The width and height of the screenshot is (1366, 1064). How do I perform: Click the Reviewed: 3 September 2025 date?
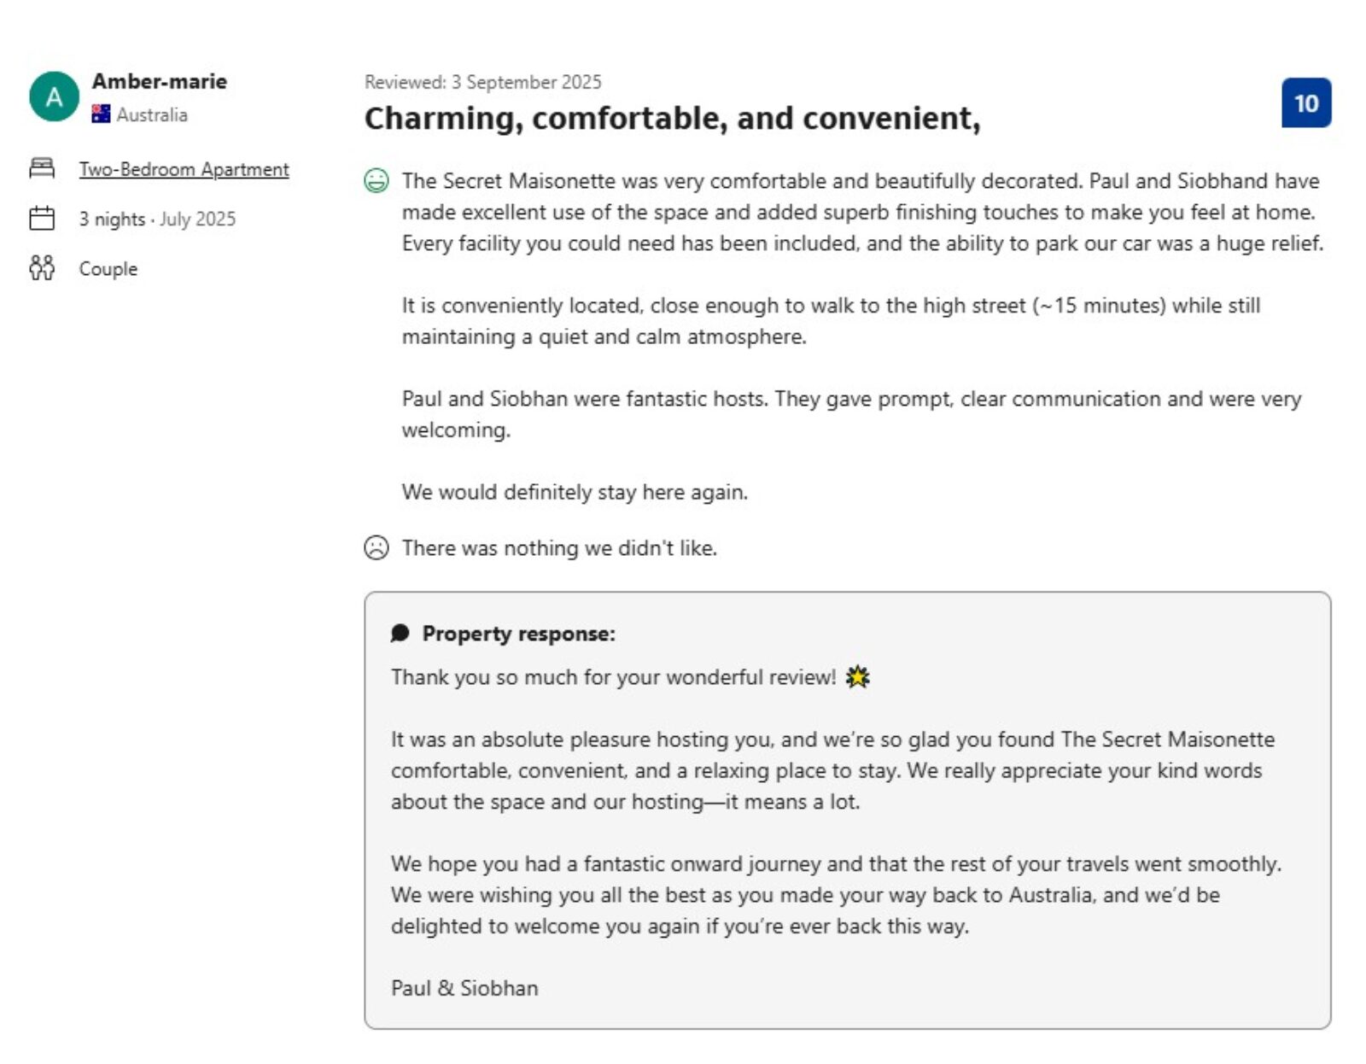482,82
